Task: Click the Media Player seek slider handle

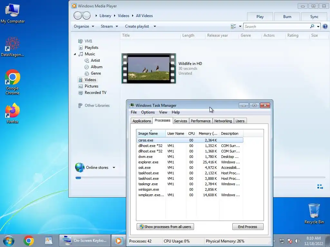Action: pyautogui.click(x=78, y=178)
